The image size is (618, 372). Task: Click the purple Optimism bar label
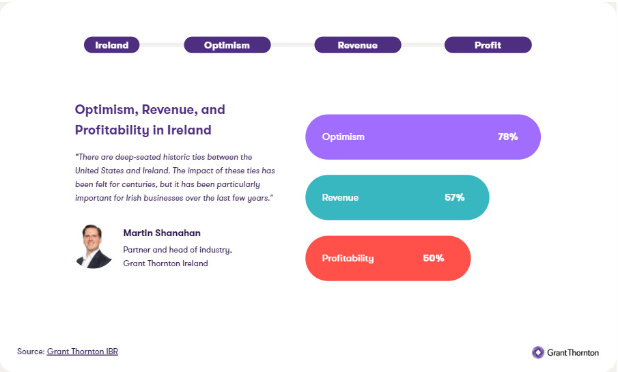click(x=343, y=137)
